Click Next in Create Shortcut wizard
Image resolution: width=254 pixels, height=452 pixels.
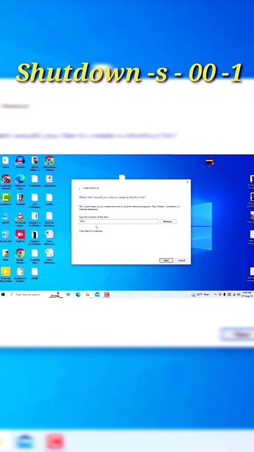[166, 261]
